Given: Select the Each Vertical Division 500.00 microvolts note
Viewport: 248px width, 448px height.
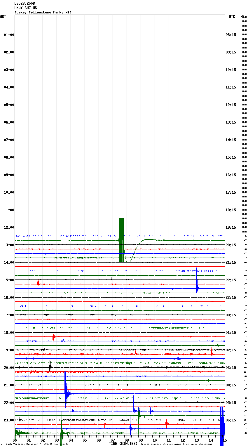Looking at the screenshot, I should tap(37, 444).
